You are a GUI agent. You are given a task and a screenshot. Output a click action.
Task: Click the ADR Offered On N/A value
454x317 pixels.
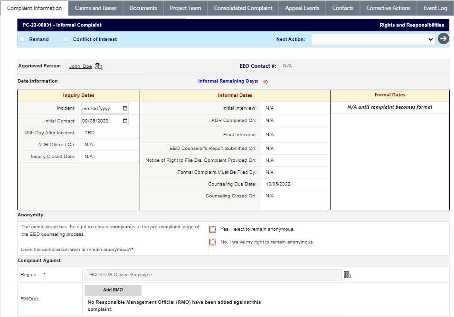coord(89,145)
